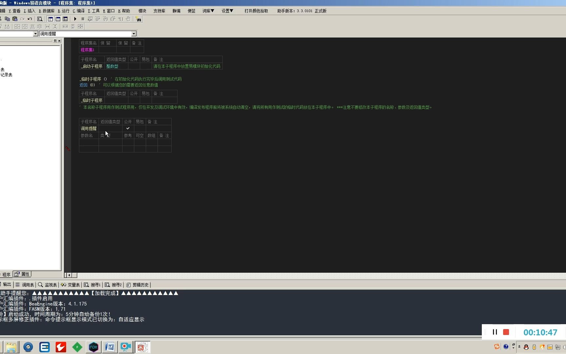Expand the 词库 dropdown menu

(208, 11)
